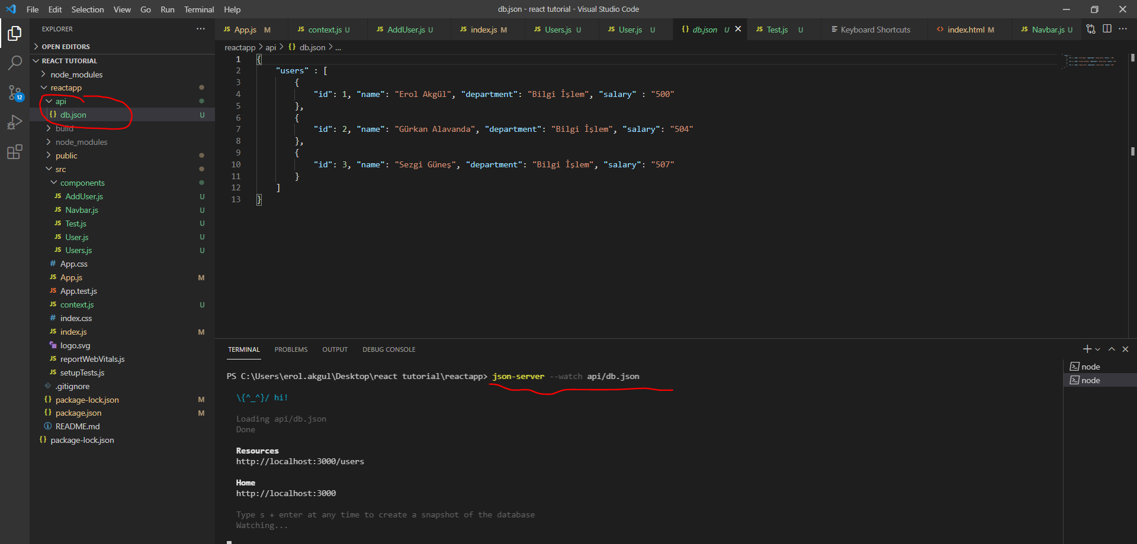
Task: Click the Split Editor Right icon
Action: 1107,29
